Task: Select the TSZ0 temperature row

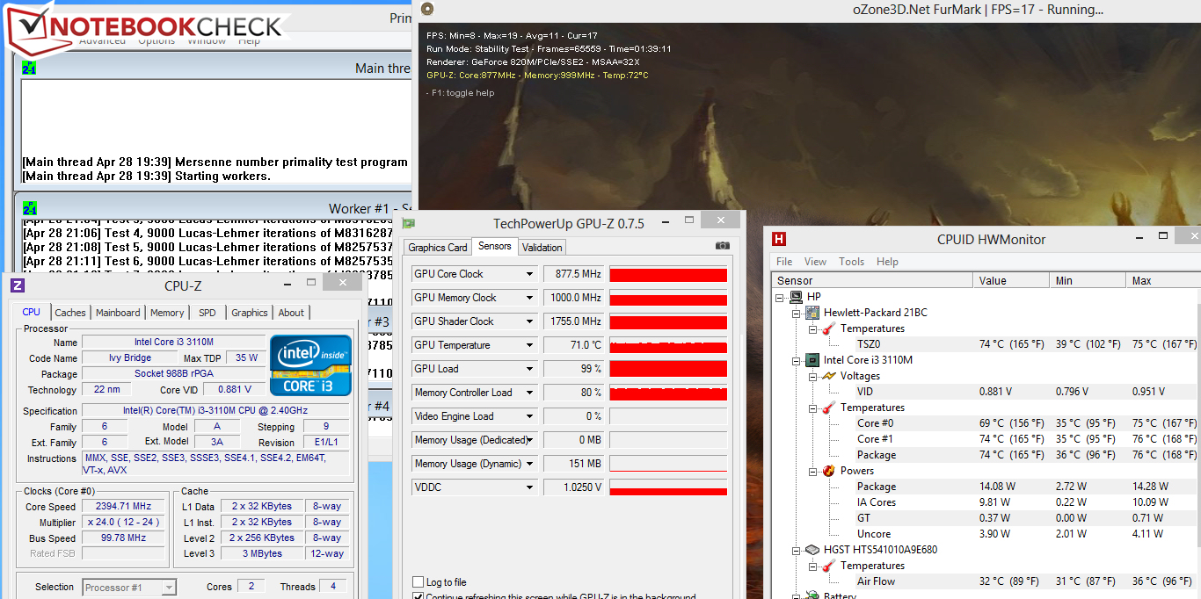Action: click(x=985, y=344)
